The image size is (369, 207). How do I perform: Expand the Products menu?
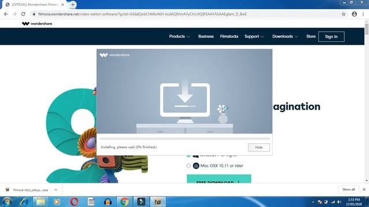[x=179, y=36]
